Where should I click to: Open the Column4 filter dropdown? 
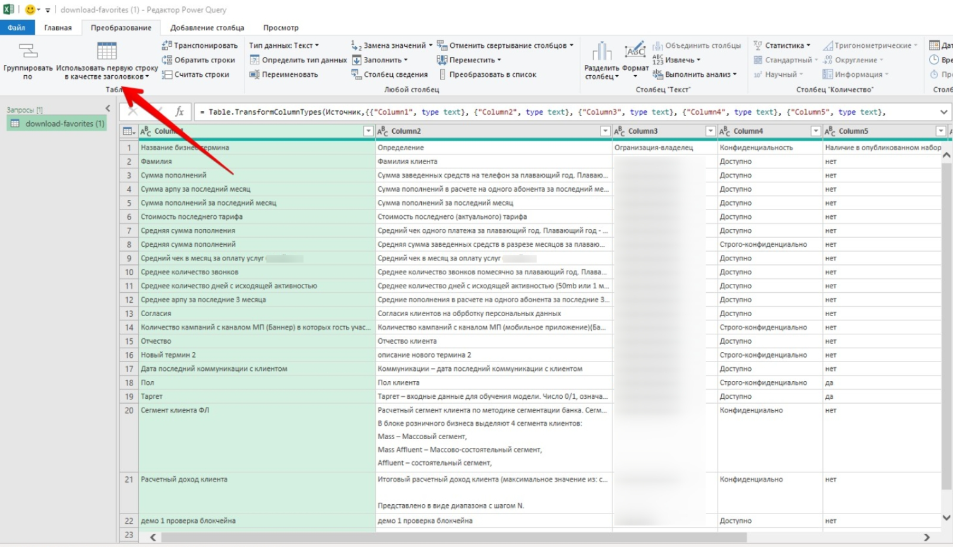coord(815,131)
